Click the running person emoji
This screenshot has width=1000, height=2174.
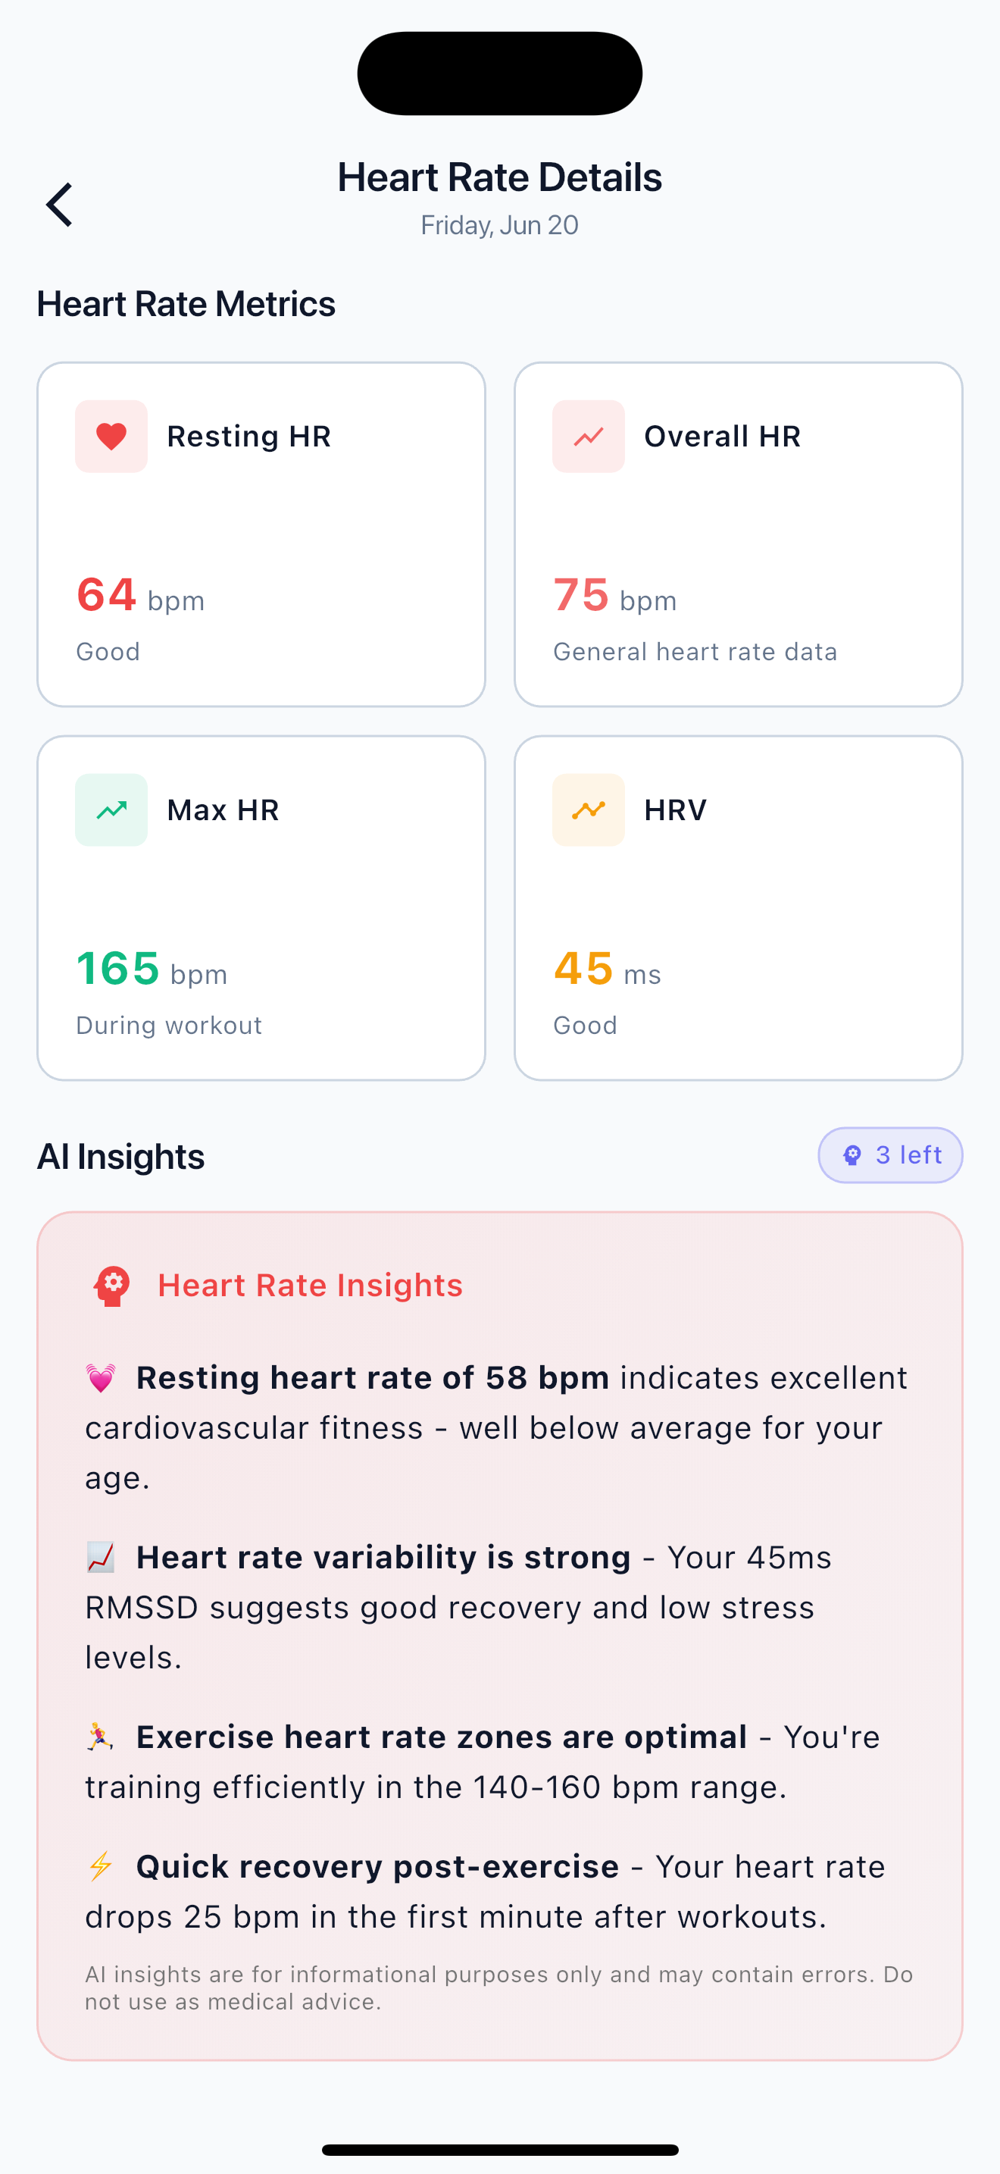point(102,1737)
